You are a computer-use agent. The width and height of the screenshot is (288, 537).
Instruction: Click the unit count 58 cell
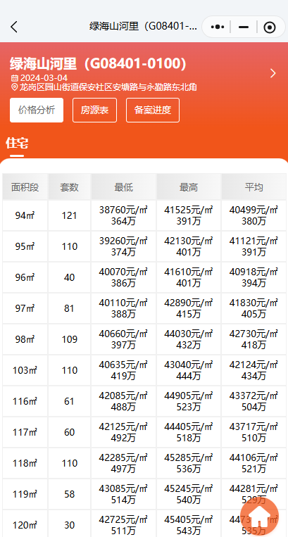(x=69, y=494)
